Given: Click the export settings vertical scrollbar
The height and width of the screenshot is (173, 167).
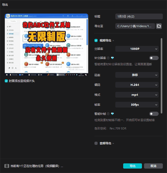Looking at the screenshot, I should (162, 76).
